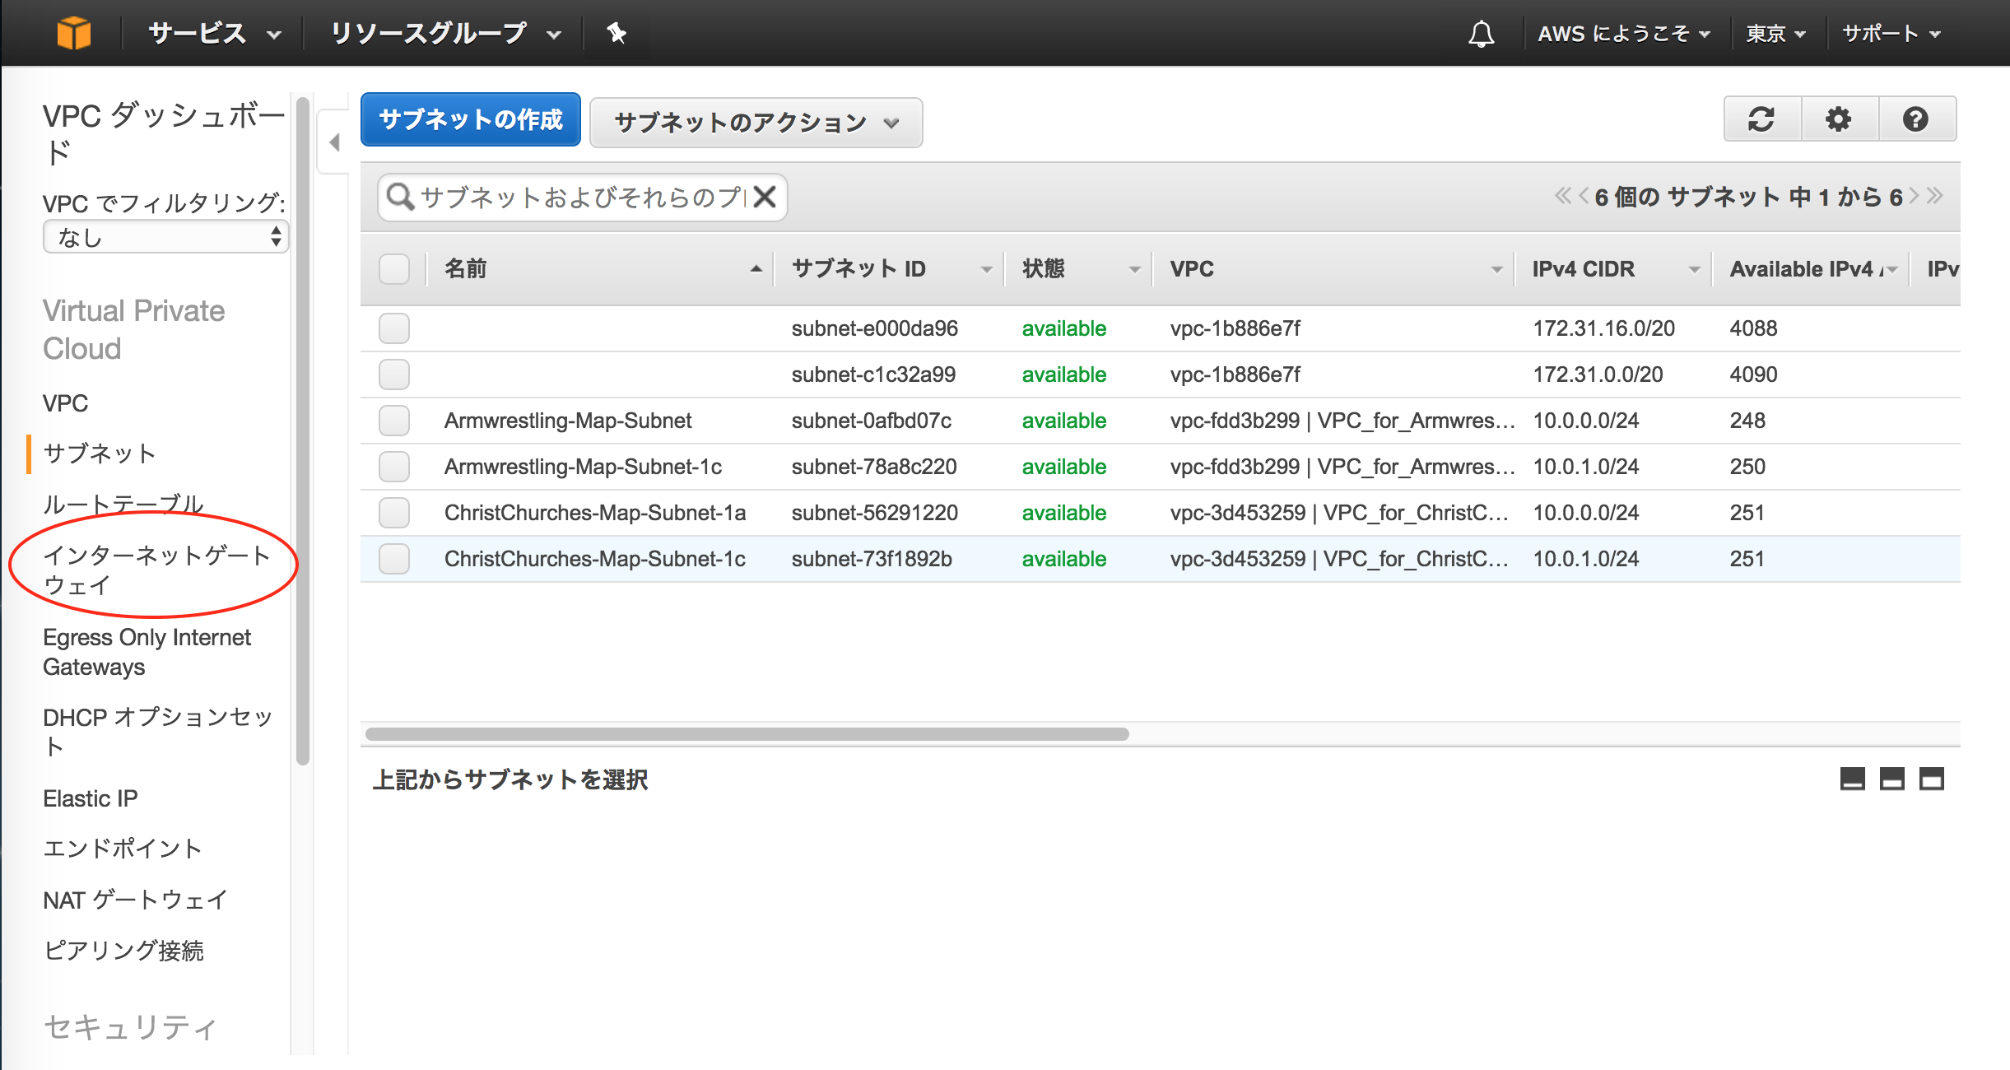This screenshot has height=1070, width=2010.
Task: Select the Armwrestling-Map-Subnet checkbox
Action: click(395, 420)
